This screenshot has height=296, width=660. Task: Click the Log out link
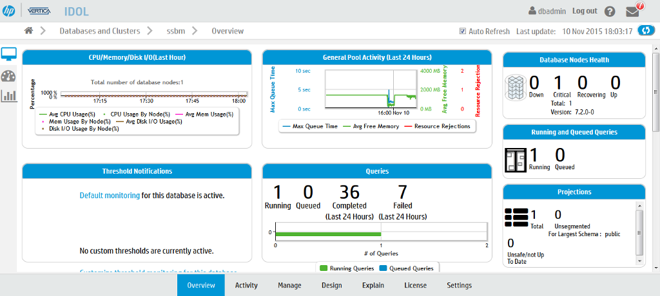(585, 11)
